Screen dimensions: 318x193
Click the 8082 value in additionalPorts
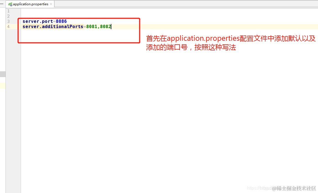click(x=106, y=27)
